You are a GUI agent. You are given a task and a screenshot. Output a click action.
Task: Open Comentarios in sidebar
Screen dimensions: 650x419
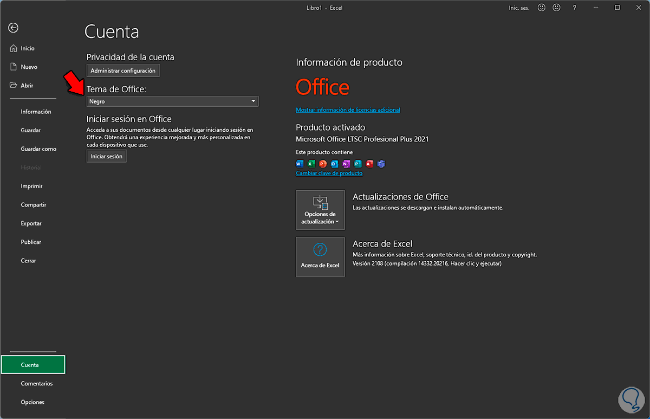37,384
